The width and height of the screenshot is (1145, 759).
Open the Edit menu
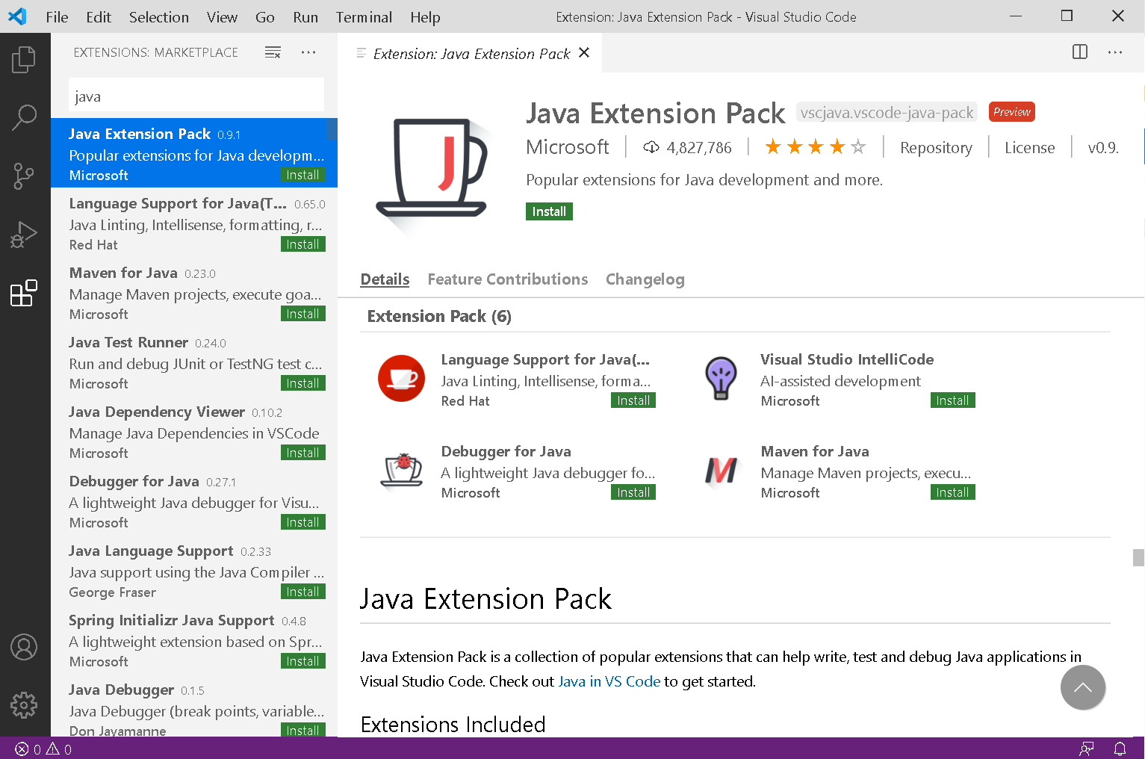tap(99, 17)
